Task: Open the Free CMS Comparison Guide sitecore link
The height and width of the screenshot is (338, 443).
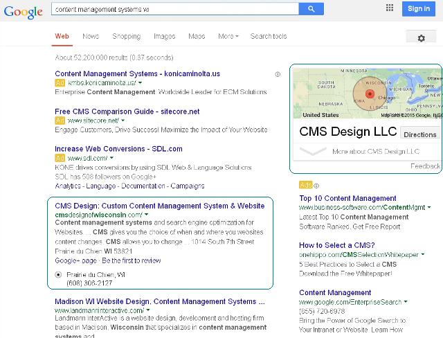Action: (127, 112)
